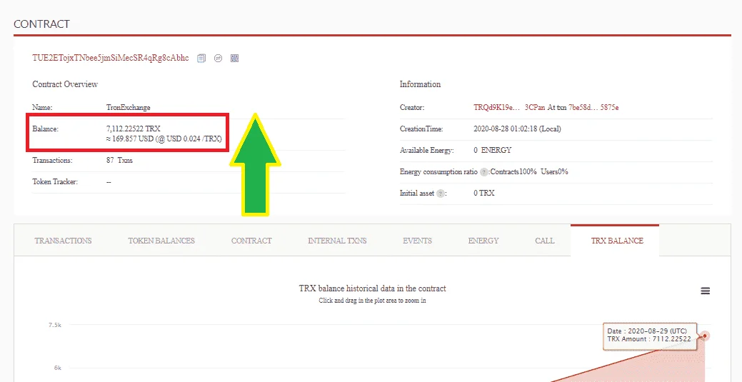Screen dimensions: 742x382
Task: Click the ≈ 169.857 USD value
Action: pos(164,140)
